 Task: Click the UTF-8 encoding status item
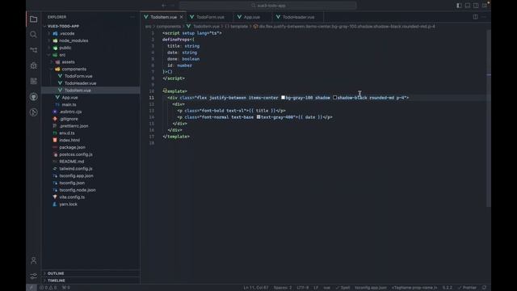[302, 288]
